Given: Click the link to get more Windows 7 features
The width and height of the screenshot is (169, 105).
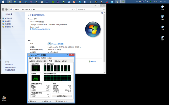Looking at the screenshot, I should [x=40, y=29].
